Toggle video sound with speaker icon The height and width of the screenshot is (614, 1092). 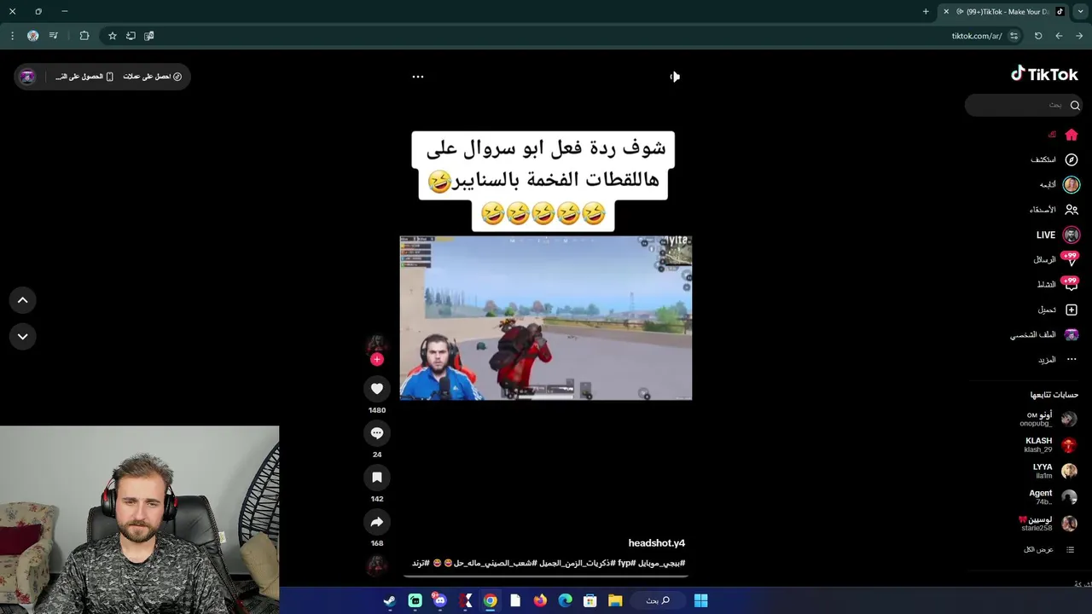point(675,77)
